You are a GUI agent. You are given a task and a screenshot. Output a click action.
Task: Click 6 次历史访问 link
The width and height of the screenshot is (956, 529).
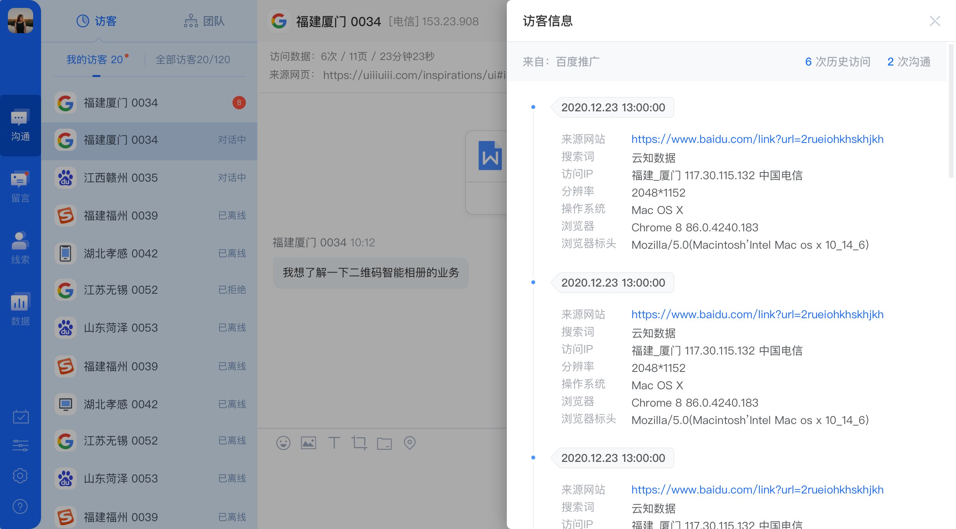[x=838, y=62]
